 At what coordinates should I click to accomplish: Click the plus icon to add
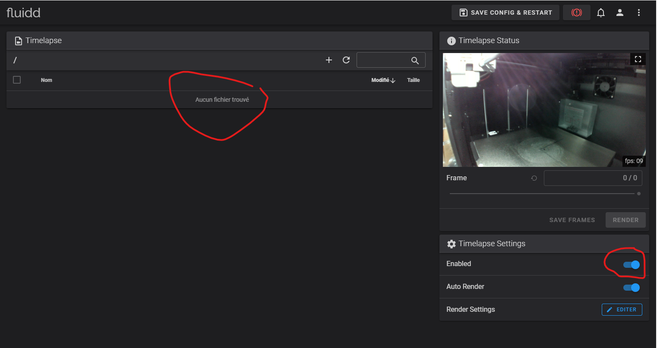[329, 60]
